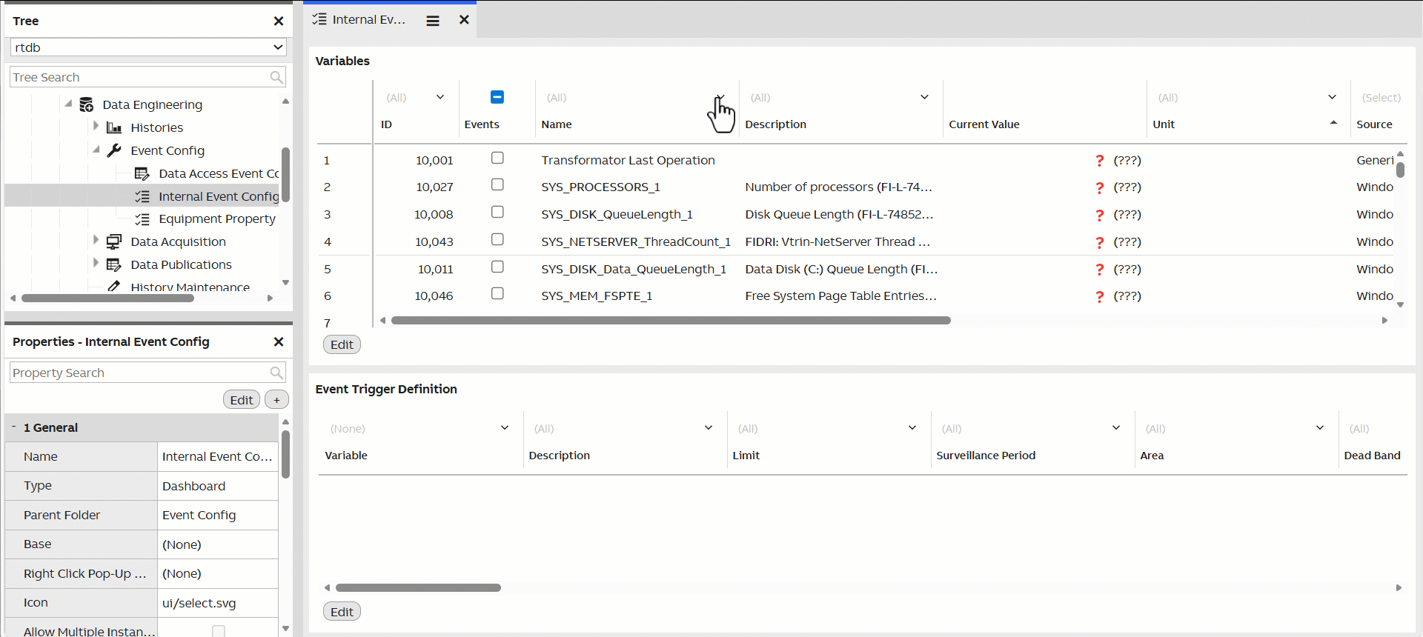The height and width of the screenshot is (637, 1423).
Task: Open the Data Engineering database icon
Action: pyautogui.click(x=87, y=104)
